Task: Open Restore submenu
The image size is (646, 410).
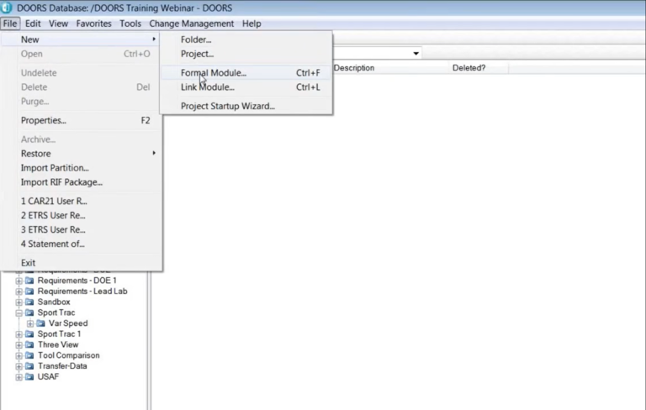Action: [x=81, y=154]
